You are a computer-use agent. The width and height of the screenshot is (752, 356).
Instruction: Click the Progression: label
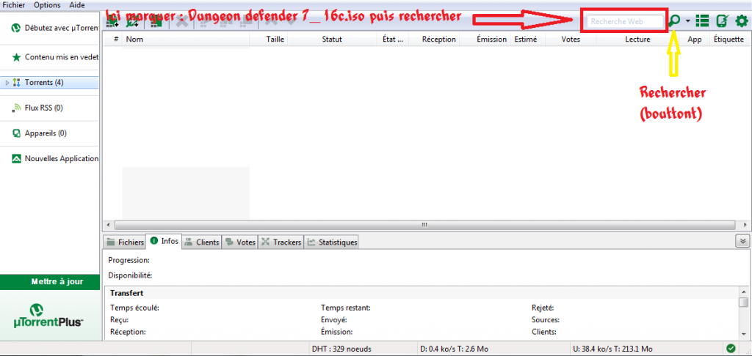pos(129,260)
